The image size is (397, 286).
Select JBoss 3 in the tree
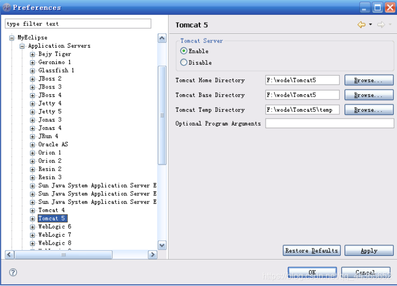50,87
